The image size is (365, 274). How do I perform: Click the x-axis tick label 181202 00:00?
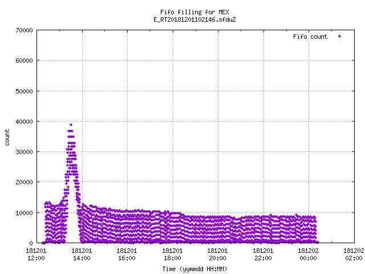tap(308, 255)
